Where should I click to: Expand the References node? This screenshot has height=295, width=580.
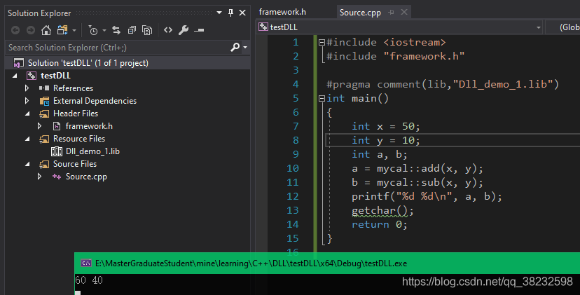[27, 88]
